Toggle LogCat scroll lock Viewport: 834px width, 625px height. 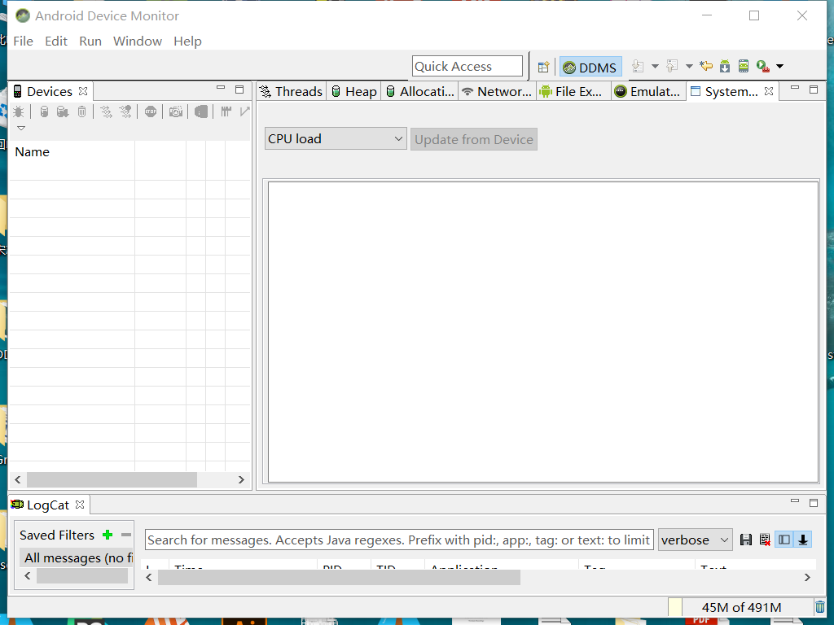802,540
